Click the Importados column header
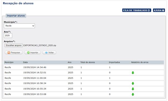The height and width of the screenshot is (101, 168). [x=114, y=62]
